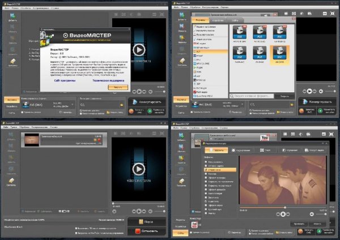This screenshot has width=340, height=240.
Task: Select the highlighted AVI row in the format list
Action: coord(210,52)
